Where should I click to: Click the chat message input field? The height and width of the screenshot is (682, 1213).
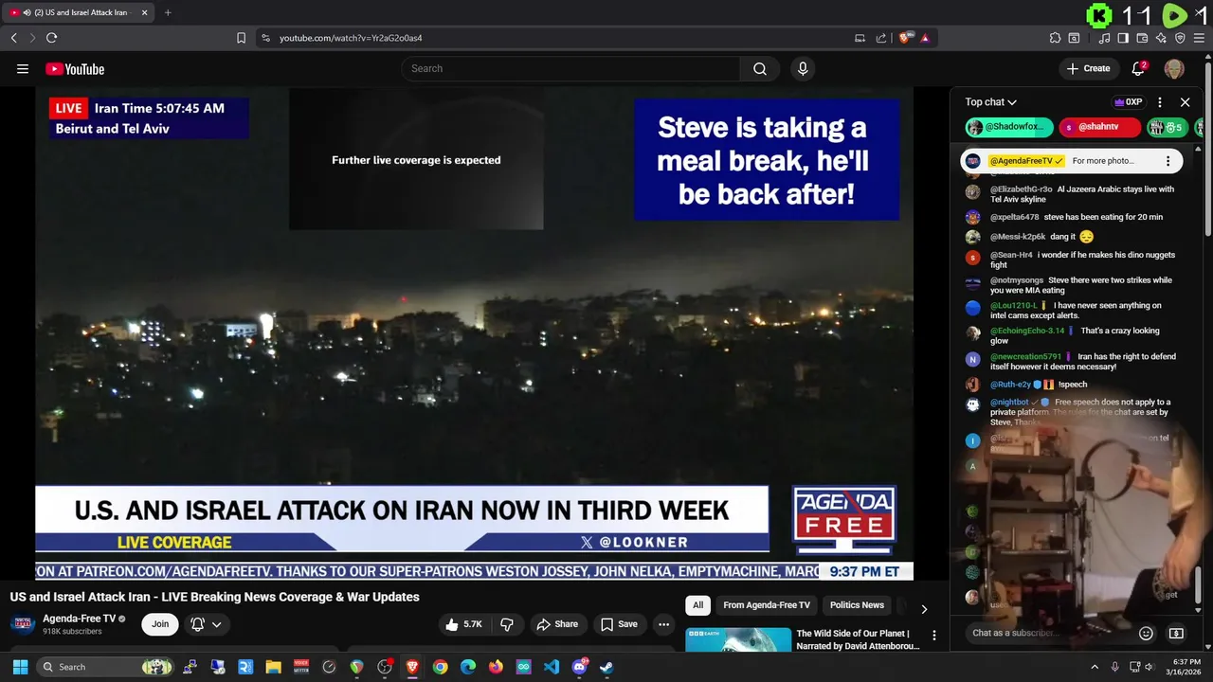(x=1050, y=633)
